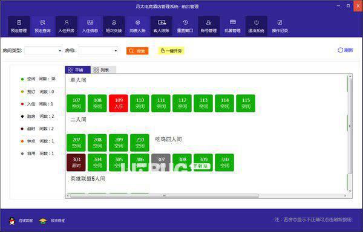The image size is (363, 232).
Task: Click the yellow 一键开房 button
Action: (x=171, y=51)
